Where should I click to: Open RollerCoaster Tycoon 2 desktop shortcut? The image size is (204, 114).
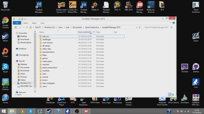[62, 7]
